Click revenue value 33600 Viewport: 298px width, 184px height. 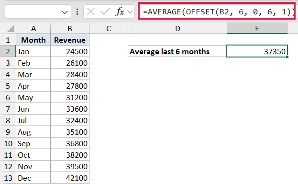tap(70, 109)
